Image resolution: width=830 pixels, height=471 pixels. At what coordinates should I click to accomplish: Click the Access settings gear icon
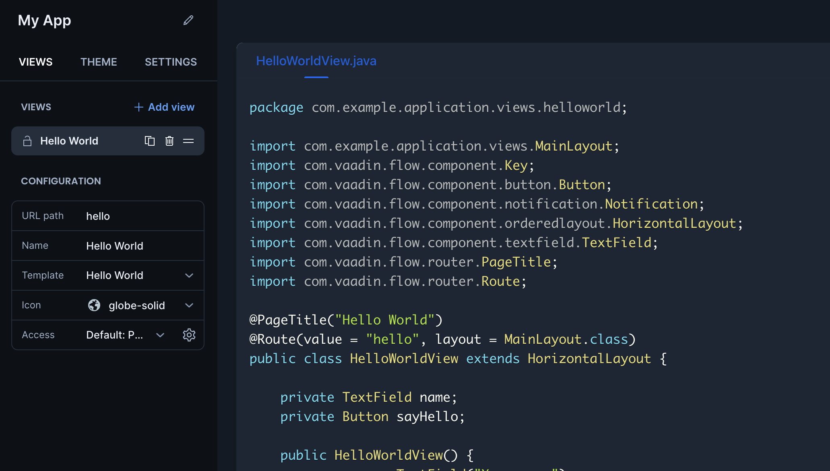pyautogui.click(x=188, y=334)
